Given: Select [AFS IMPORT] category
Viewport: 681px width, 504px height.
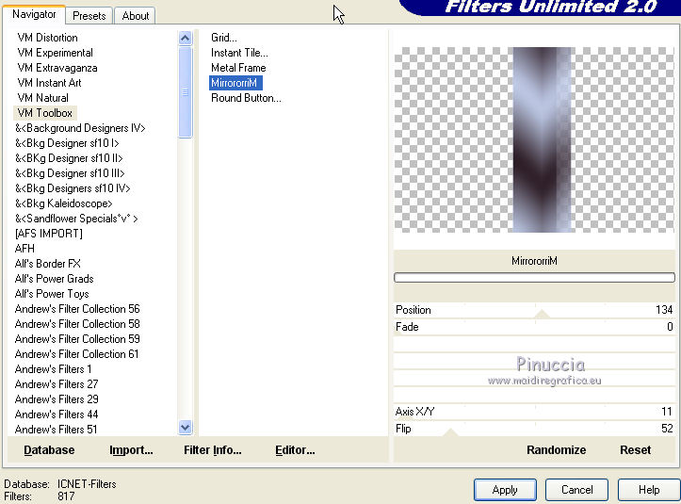Looking at the screenshot, I should tap(48, 234).
